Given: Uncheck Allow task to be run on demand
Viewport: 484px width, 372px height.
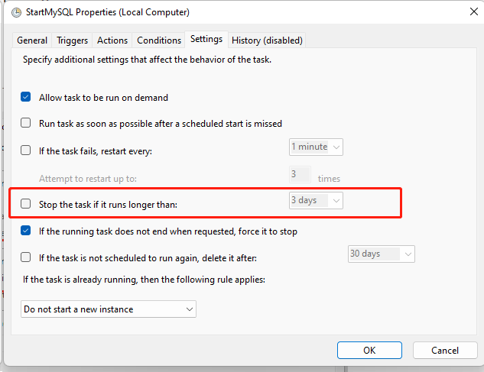Looking at the screenshot, I should point(26,98).
